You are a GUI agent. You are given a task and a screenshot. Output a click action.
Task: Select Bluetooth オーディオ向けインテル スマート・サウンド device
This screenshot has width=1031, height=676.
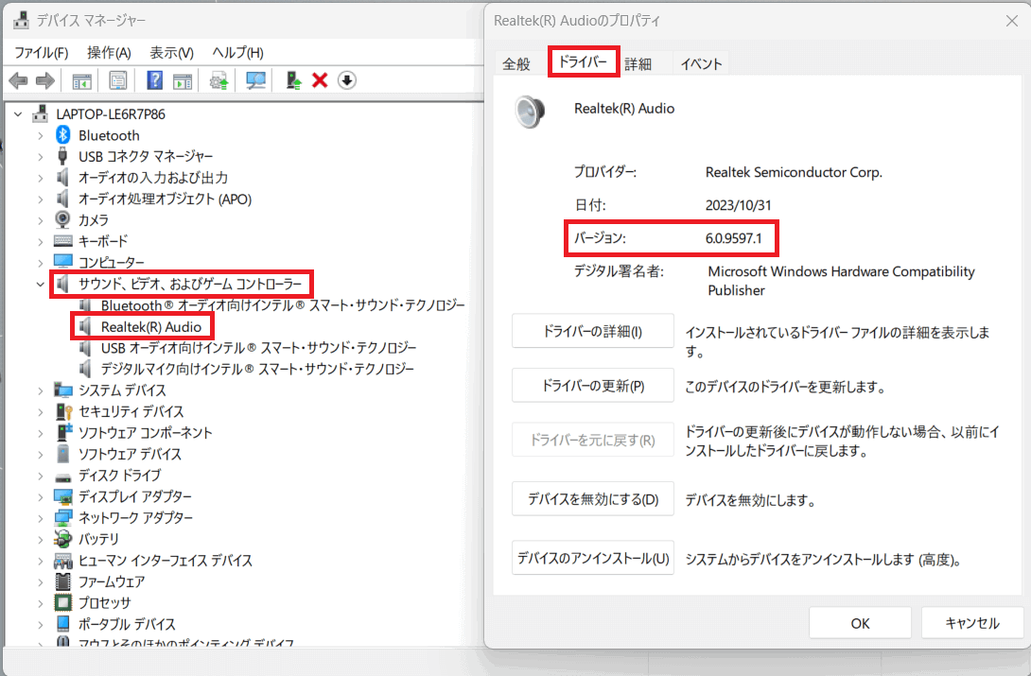click(283, 305)
